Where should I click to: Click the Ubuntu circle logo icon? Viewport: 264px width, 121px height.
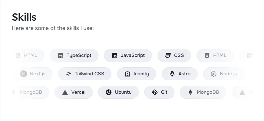point(109,92)
